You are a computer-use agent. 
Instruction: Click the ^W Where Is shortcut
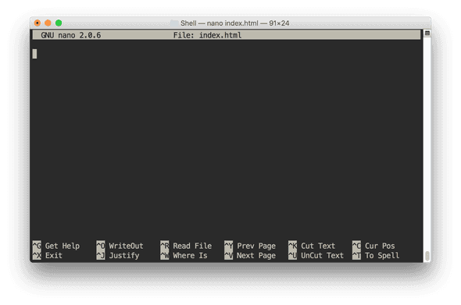pyautogui.click(x=184, y=255)
